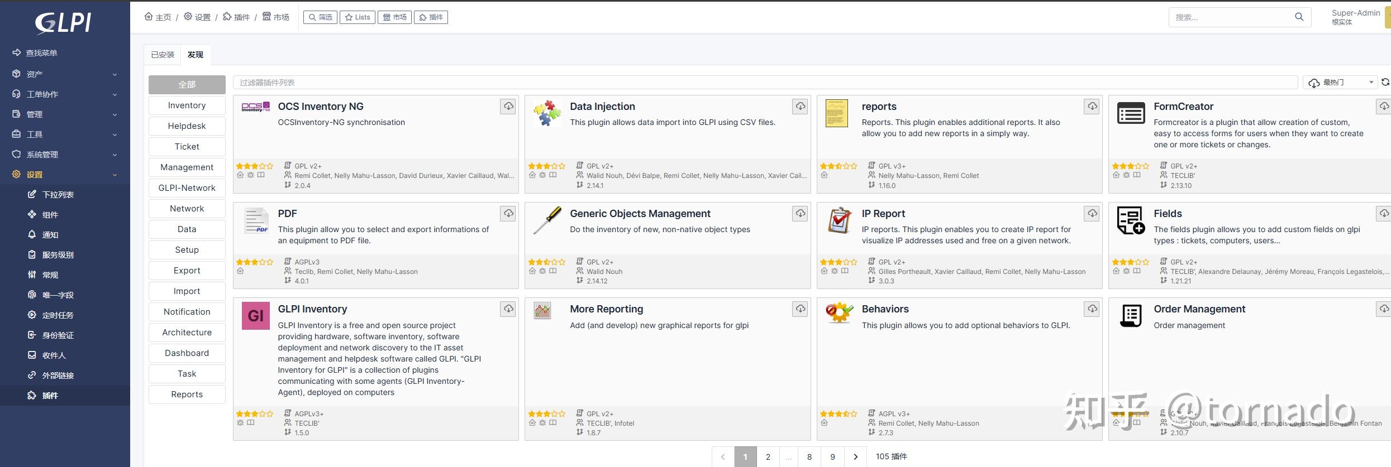Switch to the 发现 tab
Screen dimensions: 1391x467
click(196, 55)
